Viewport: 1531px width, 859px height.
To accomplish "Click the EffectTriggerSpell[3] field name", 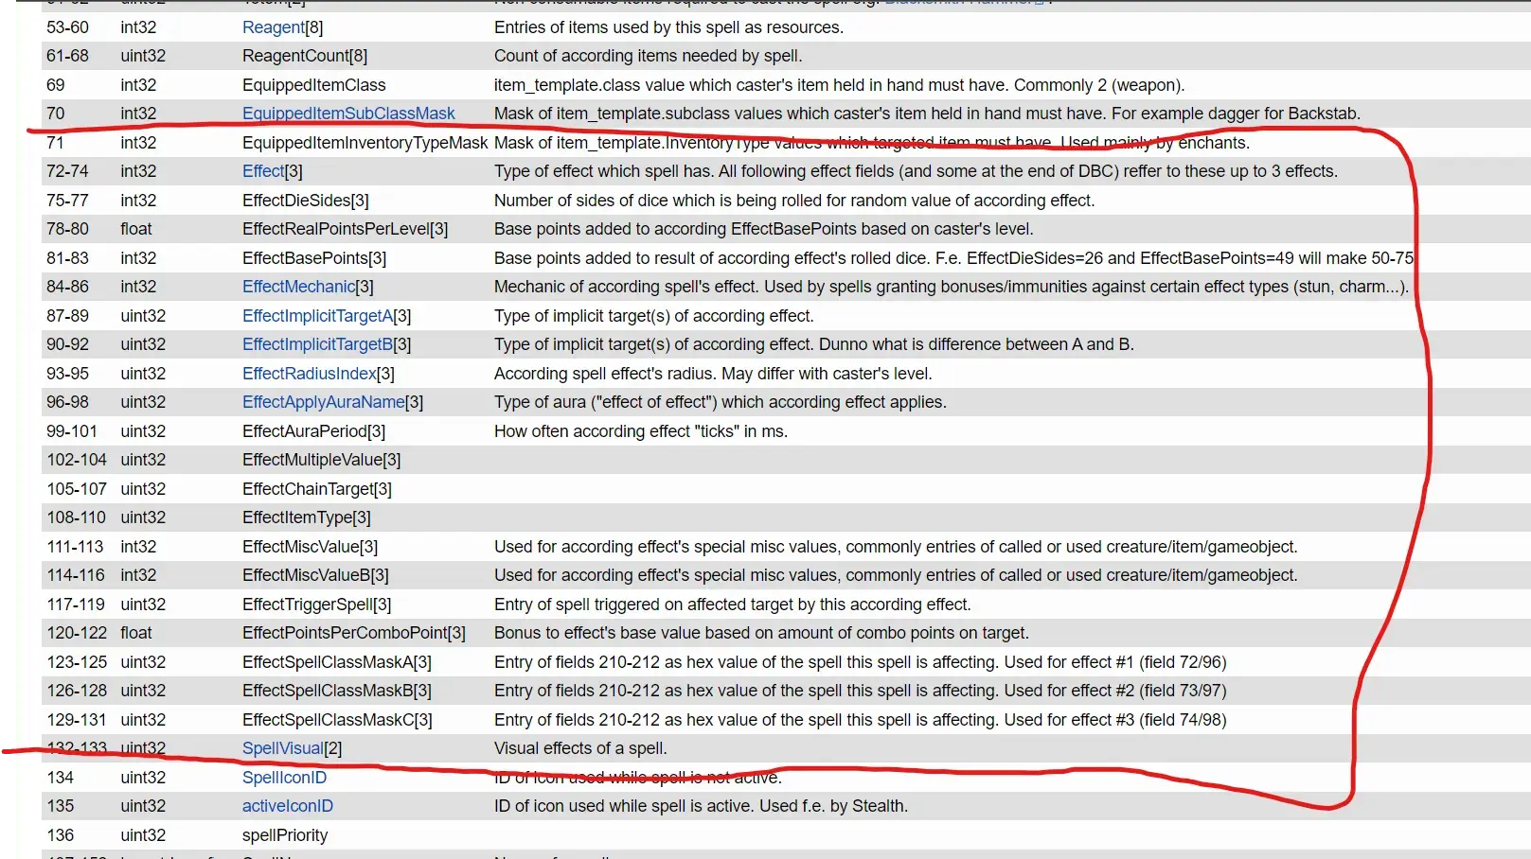I will pyautogui.click(x=317, y=605).
